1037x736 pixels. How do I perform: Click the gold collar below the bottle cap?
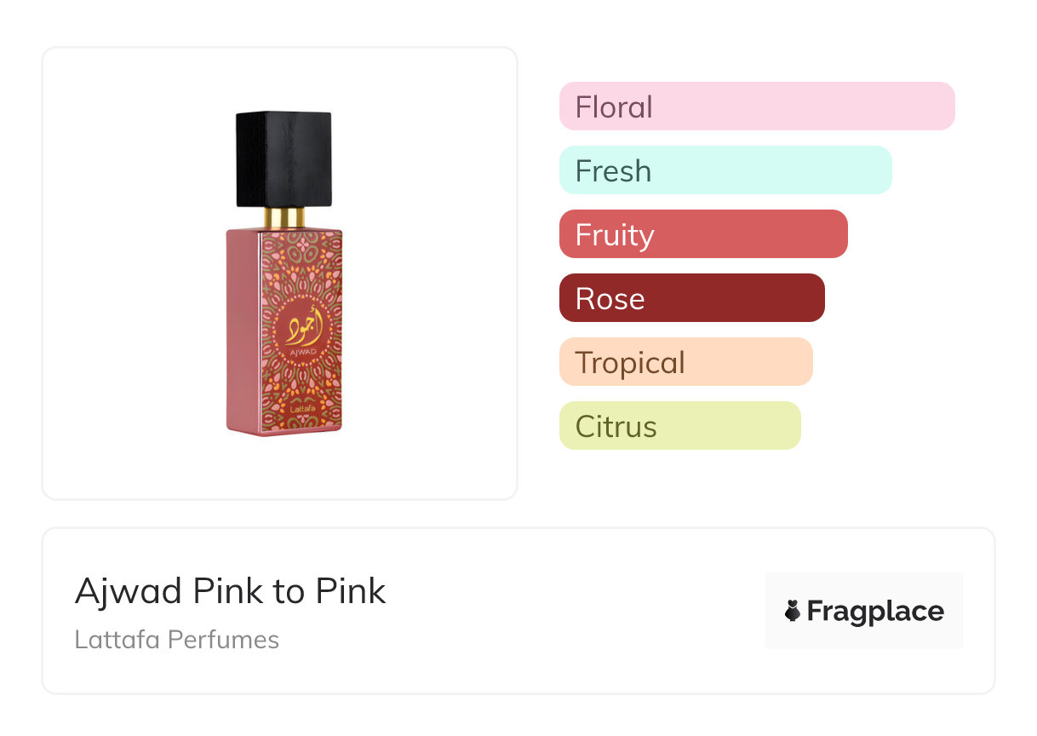tap(284, 218)
